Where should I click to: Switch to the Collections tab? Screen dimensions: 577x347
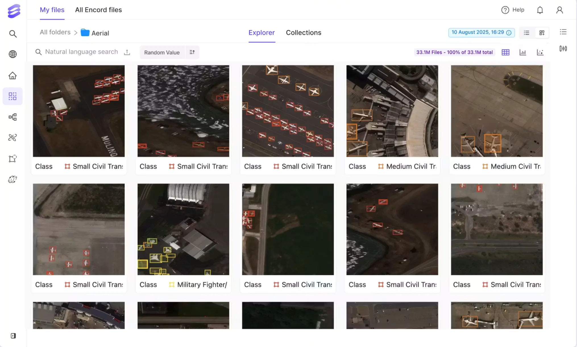coord(303,32)
